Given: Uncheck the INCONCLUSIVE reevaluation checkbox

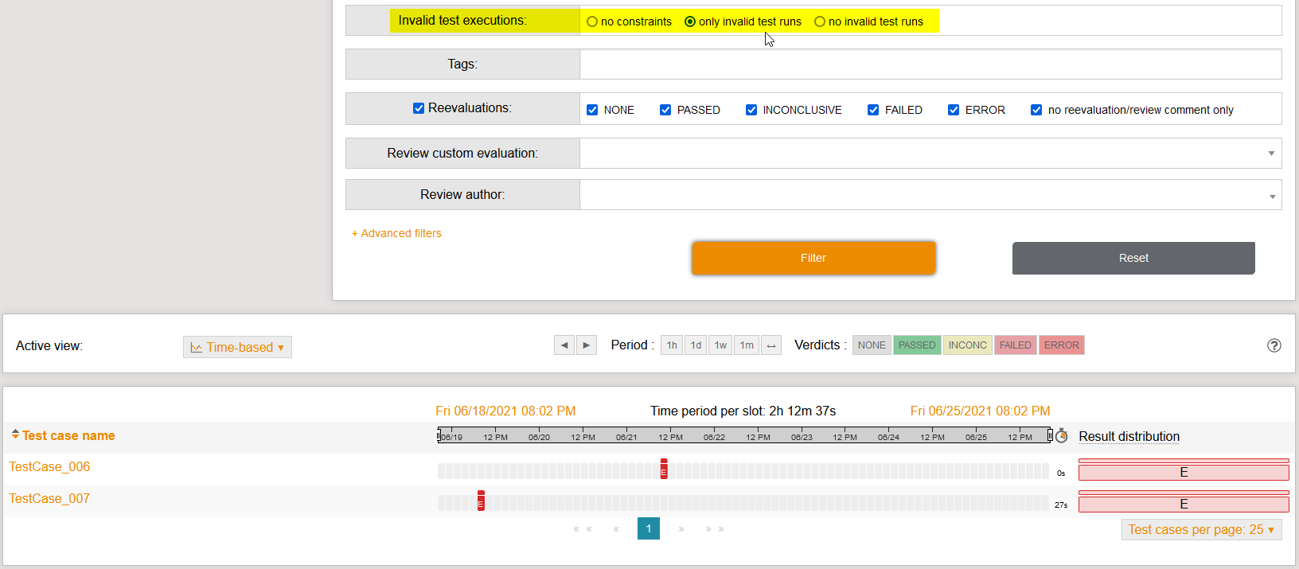Looking at the screenshot, I should (x=751, y=110).
